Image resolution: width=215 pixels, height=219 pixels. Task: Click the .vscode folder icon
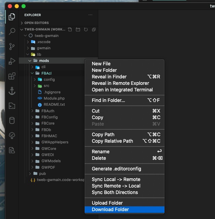(33, 42)
